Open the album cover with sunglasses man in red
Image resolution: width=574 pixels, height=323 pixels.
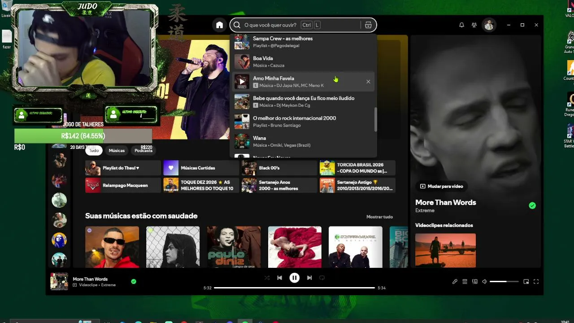click(112, 247)
